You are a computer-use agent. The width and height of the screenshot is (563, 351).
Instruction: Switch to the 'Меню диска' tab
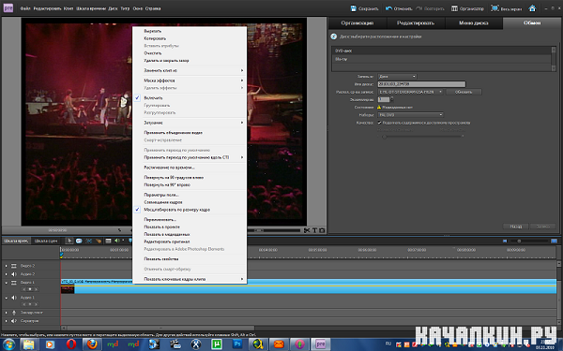click(x=473, y=22)
